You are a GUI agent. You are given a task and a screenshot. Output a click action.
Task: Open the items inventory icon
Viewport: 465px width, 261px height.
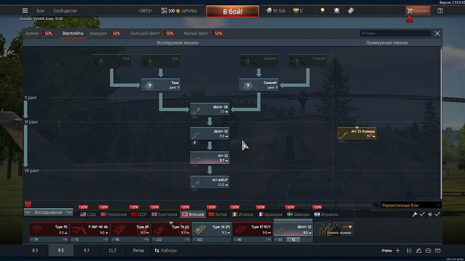point(337,11)
